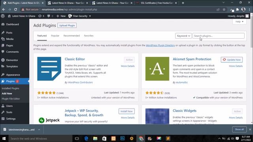The width and height of the screenshot is (253, 142).
Task: Open the WordPress Plugin Directory link
Action: tap(160, 45)
